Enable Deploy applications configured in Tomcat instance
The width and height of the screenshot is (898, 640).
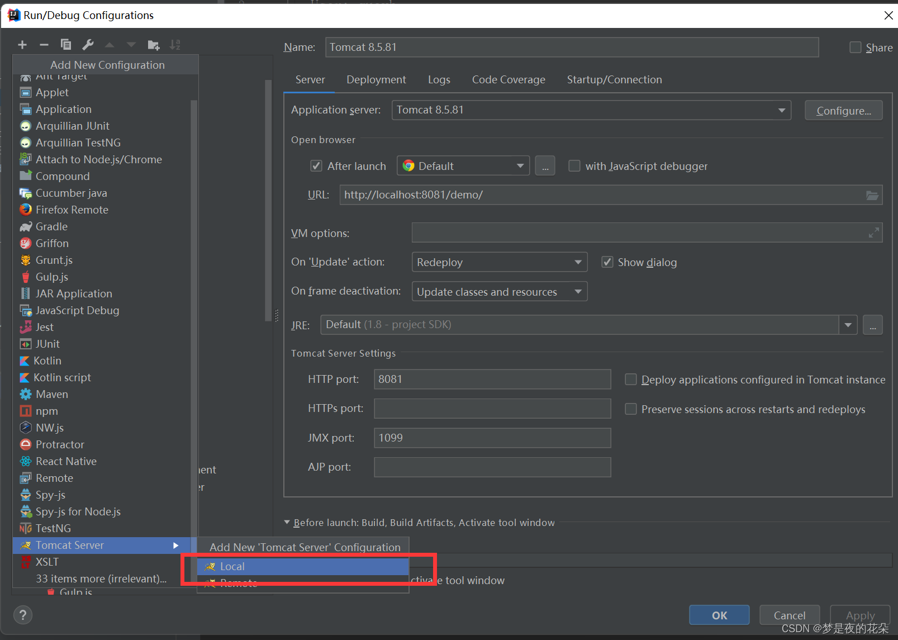click(x=630, y=380)
